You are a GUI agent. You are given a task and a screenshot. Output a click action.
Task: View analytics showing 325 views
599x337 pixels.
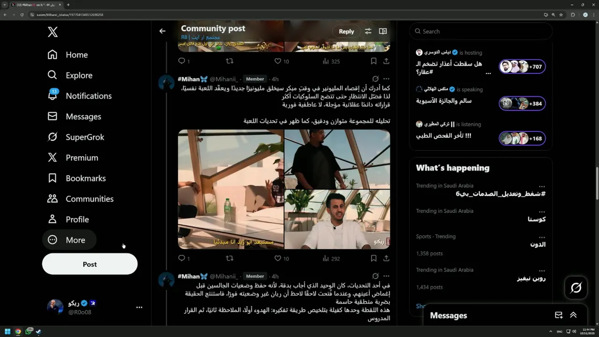pos(331,61)
